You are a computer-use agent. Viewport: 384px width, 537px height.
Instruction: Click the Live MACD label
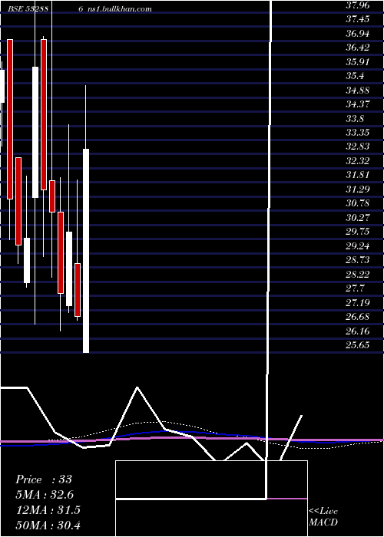[323, 517]
